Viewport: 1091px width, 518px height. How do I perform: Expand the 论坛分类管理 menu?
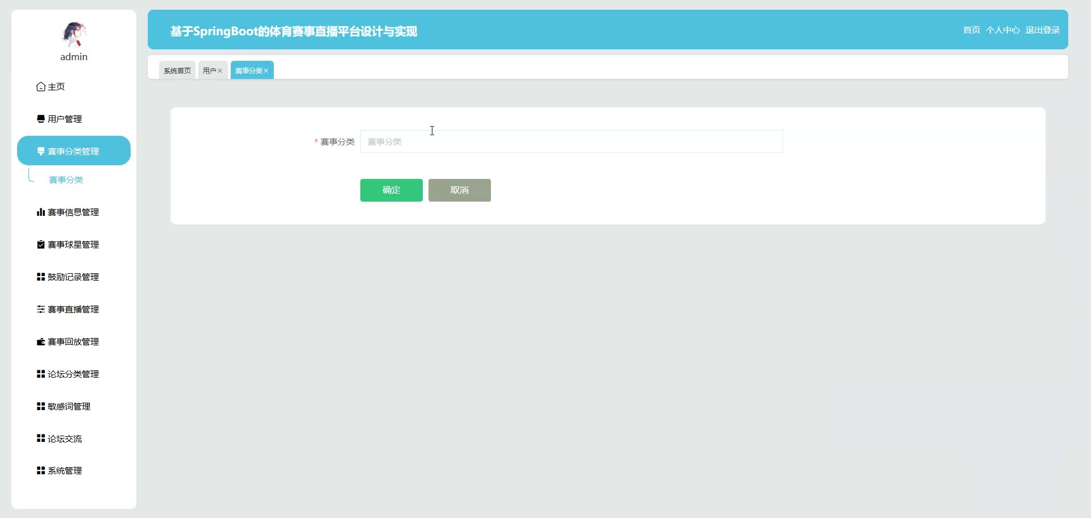coord(74,374)
